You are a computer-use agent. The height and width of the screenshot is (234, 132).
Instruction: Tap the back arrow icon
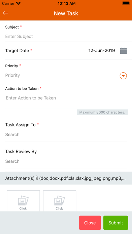click(5, 13)
